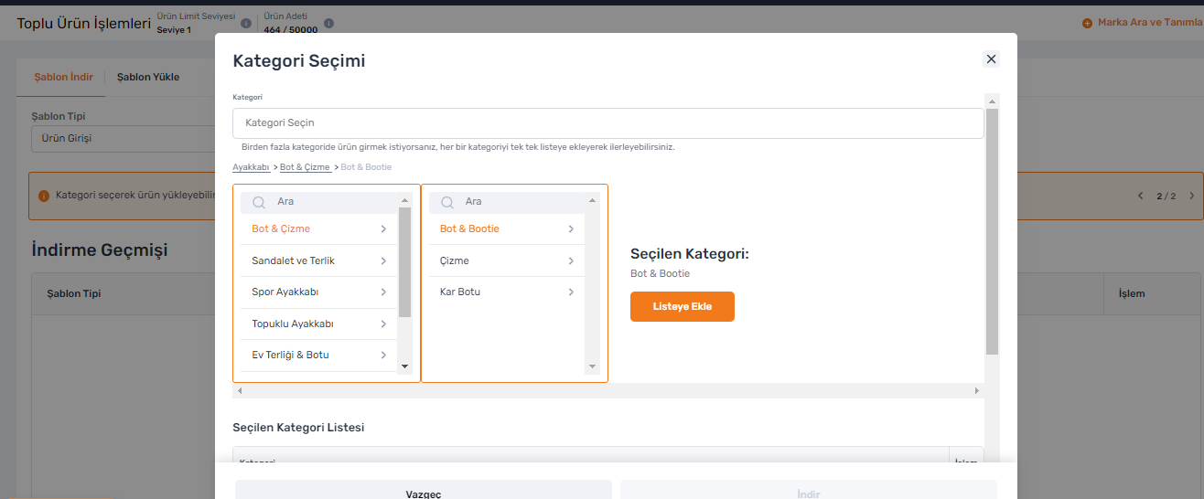Select Ev Terliği & Botu category
The width and height of the screenshot is (1204, 499).
(x=319, y=356)
